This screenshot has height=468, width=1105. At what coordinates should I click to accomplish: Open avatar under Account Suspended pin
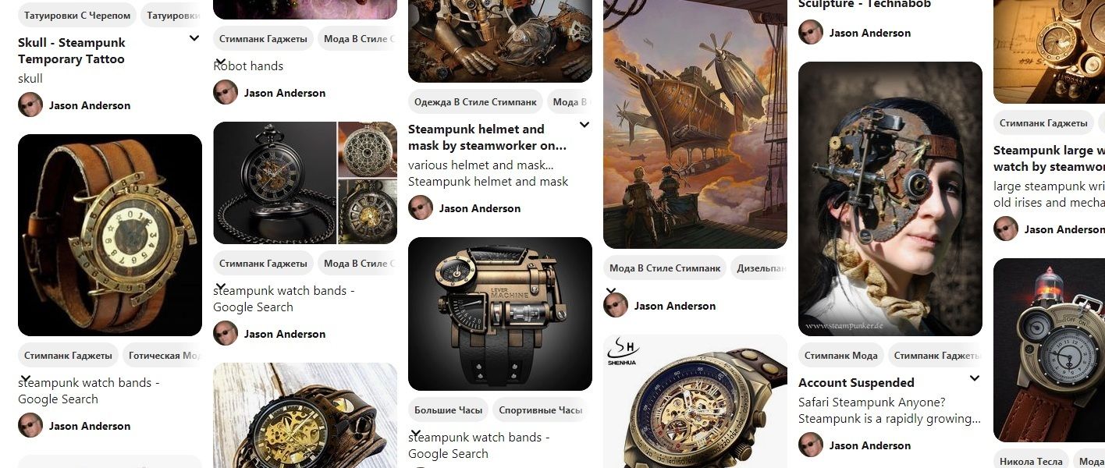click(x=811, y=445)
